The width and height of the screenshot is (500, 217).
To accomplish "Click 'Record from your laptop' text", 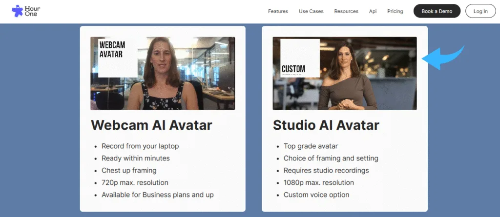I will tap(140, 146).
